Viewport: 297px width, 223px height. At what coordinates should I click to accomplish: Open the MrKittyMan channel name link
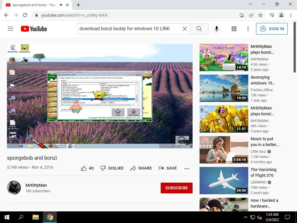pyautogui.click(x=36, y=185)
